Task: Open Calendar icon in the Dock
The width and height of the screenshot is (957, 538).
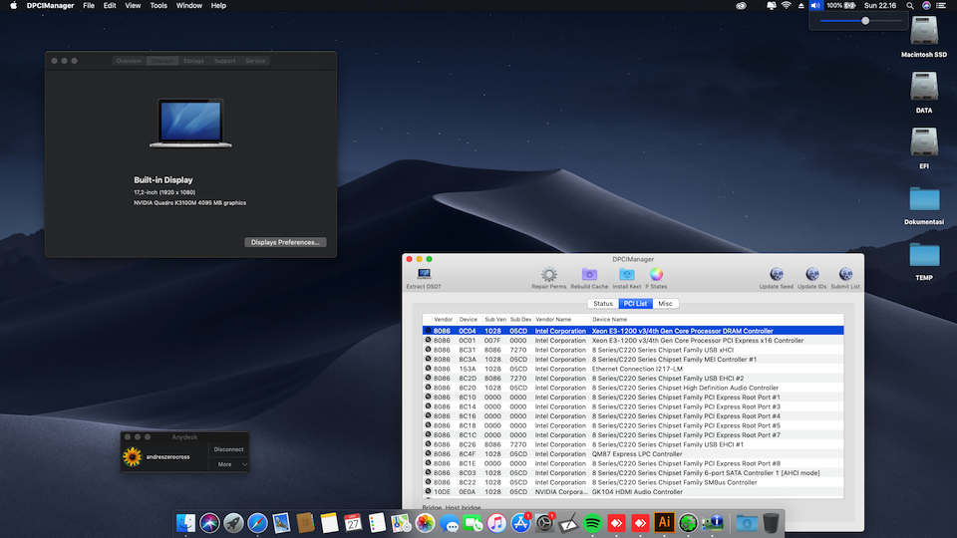Action: pyautogui.click(x=353, y=523)
